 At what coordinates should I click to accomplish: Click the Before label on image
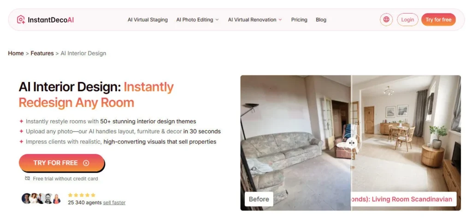(259, 199)
